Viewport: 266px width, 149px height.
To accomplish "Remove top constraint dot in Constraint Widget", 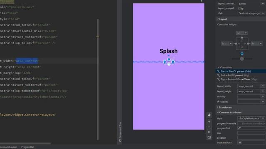I will coord(242,37).
